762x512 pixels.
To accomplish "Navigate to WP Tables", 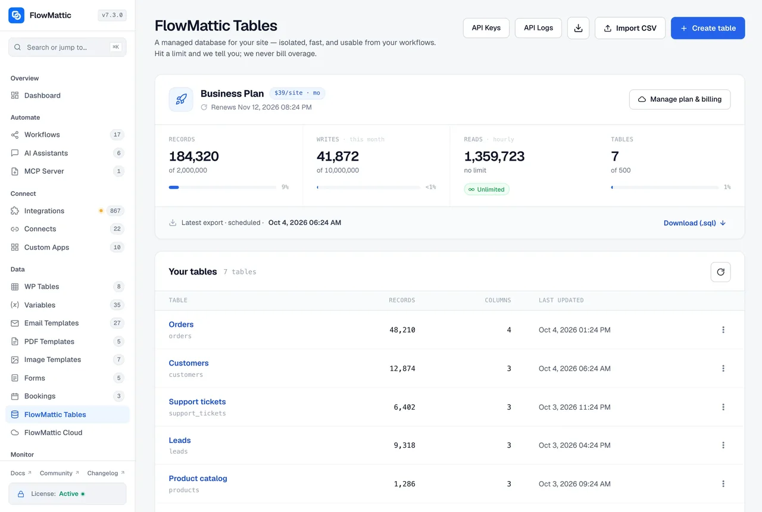I will (x=67, y=287).
